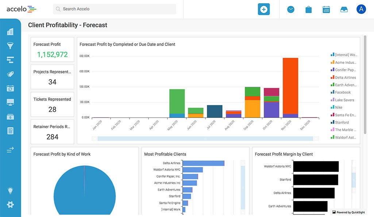This screenshot has width=374, height=217.
Task: Open the calendar icon in header
Action: pos(326,9)
